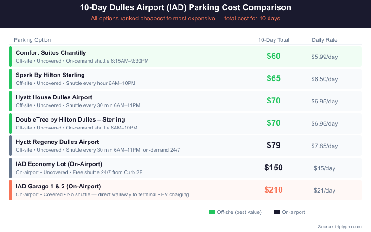
Task: Click IAD Garage 1 & 2 title
Action: click(58, 187)
